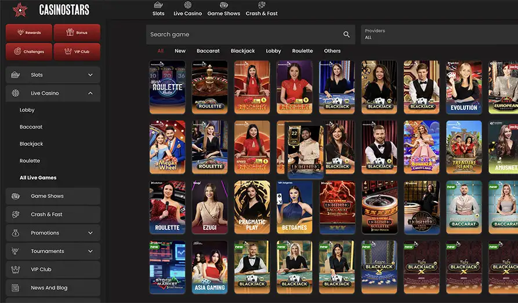Select the Others filter tab

tap(332, 51)
